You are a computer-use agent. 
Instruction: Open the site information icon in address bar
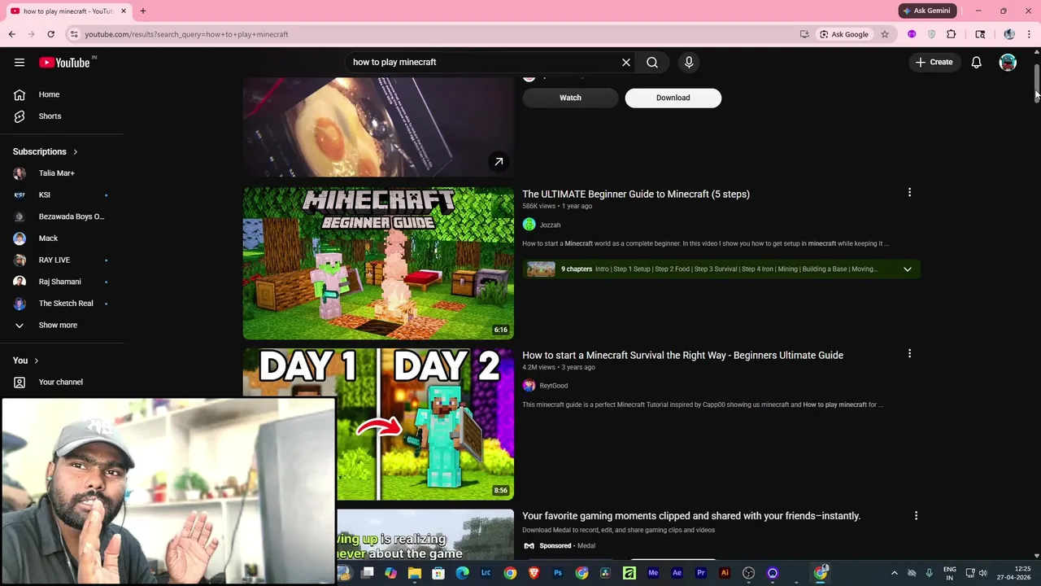74,34
